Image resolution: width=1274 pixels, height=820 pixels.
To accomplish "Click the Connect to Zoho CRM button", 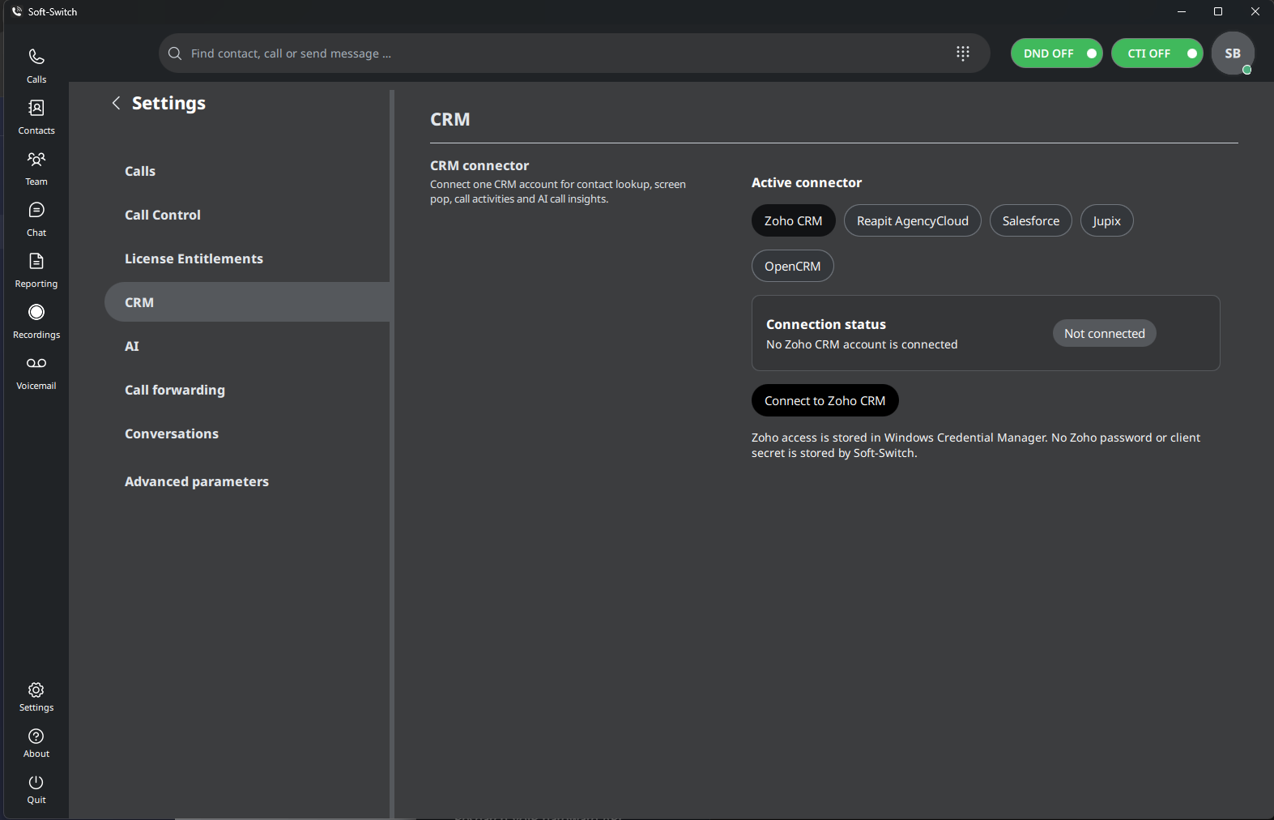I will pos(824,400).
